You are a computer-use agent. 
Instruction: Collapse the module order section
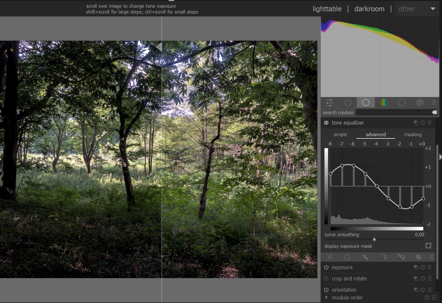326,297
